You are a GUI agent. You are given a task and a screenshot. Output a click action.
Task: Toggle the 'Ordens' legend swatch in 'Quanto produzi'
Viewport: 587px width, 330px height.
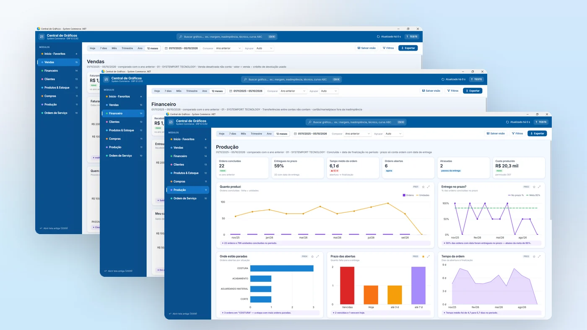(x=404, y=195)
